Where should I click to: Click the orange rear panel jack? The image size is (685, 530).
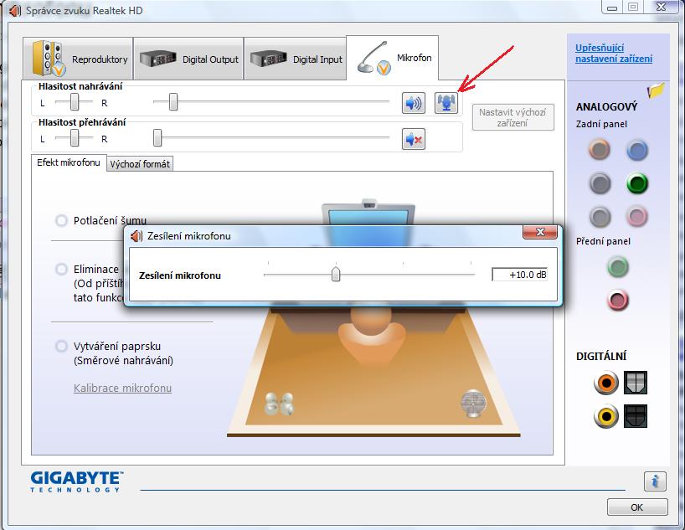[x=600, y=149]
